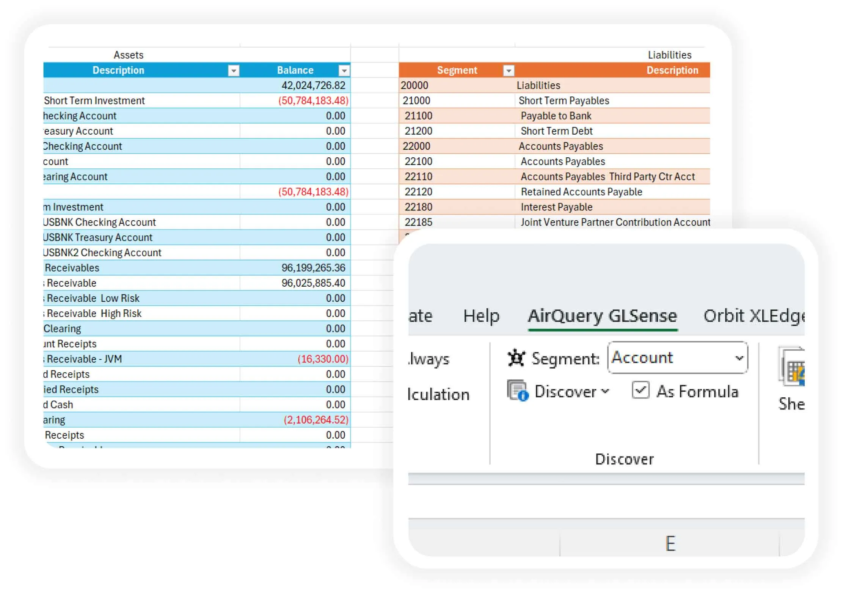
Task: Open the Orbit XLEdge ribbon tab
Action: [753, 316]
